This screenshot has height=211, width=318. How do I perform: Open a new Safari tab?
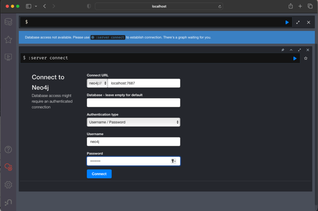coord(300,6)
